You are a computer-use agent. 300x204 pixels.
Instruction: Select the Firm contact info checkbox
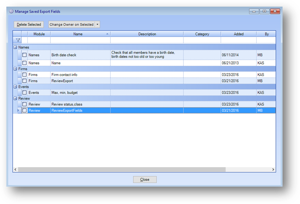[x=24, y=75]
